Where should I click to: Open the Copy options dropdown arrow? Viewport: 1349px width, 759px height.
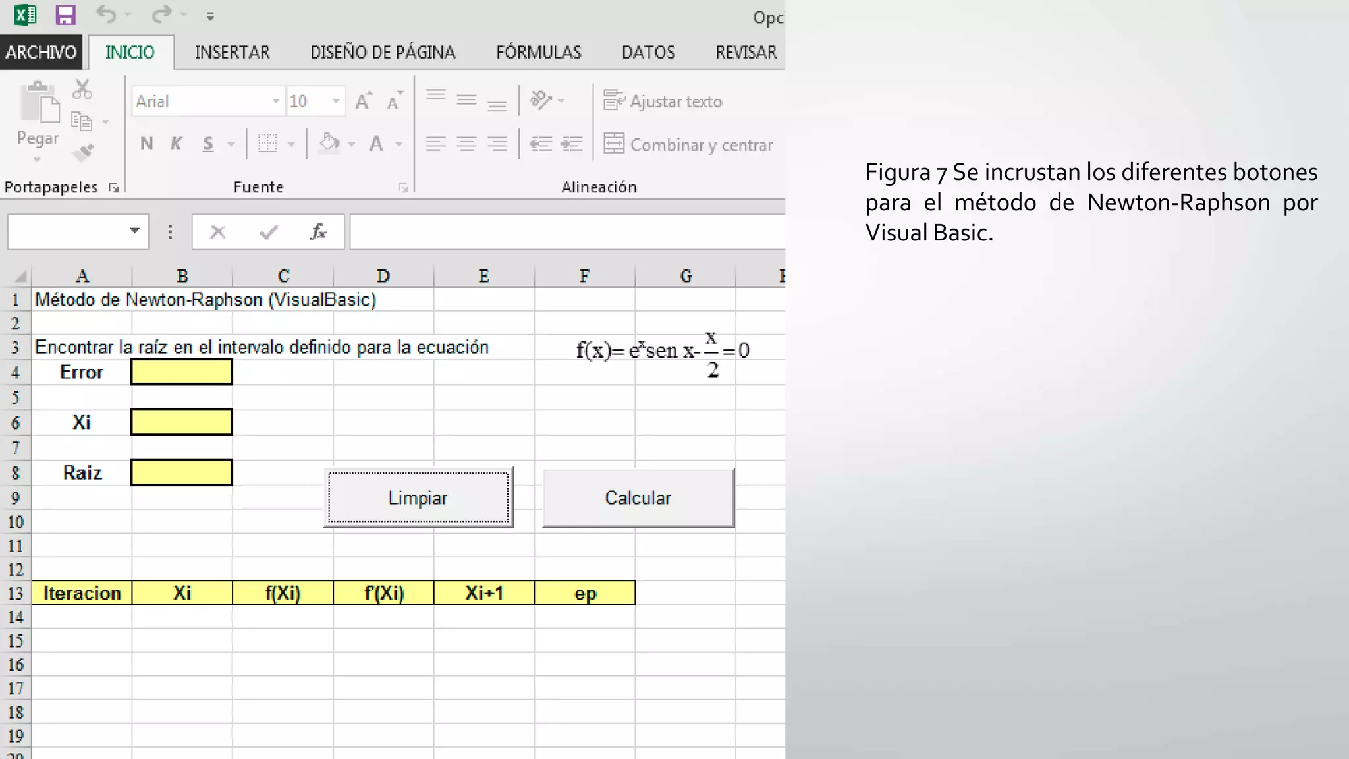pos(105,122)
